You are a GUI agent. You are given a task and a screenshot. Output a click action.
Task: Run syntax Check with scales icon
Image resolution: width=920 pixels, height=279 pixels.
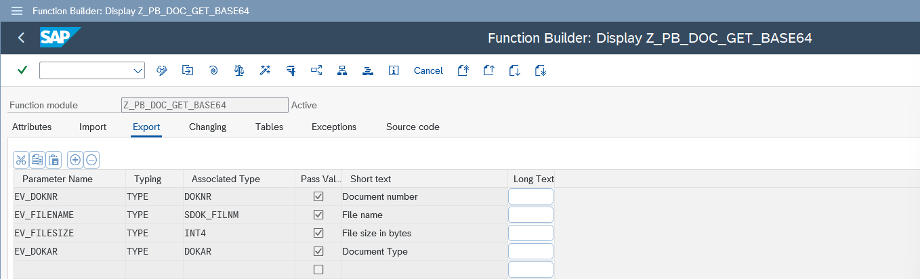pos(239,70)
